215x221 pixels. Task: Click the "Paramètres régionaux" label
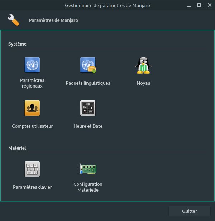[32, 83]
